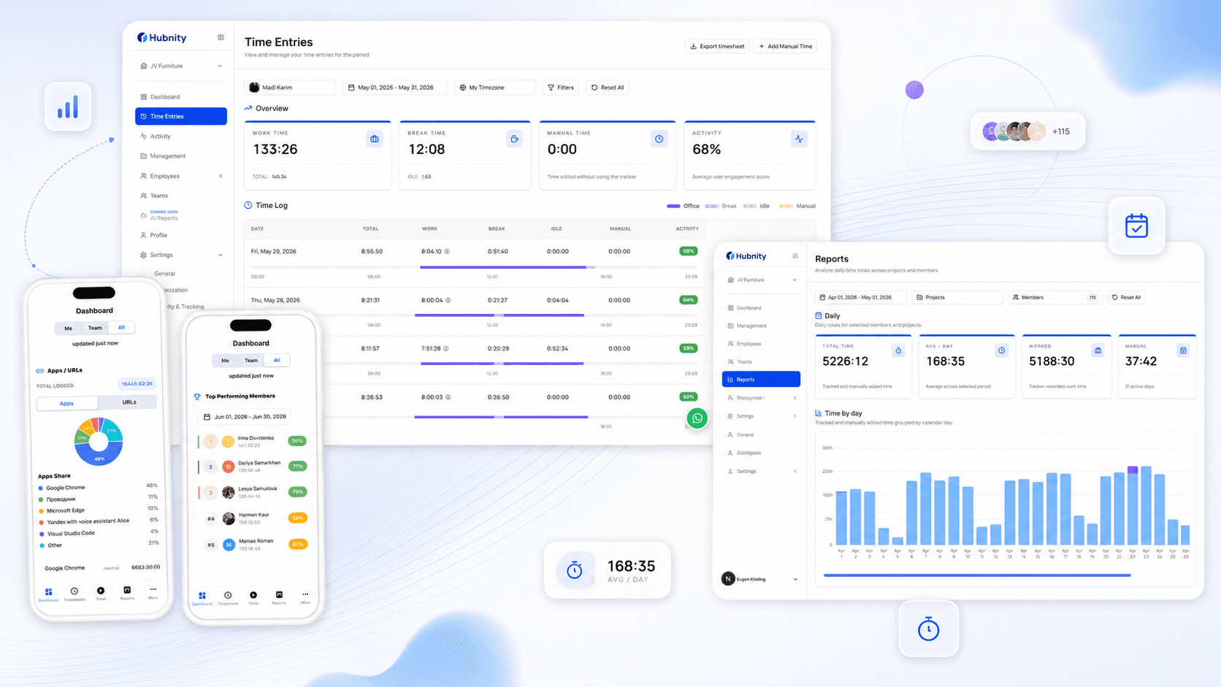Viewport: 1221px width, 687px height.
Task: Open the Madi Karim member selector
Action: coord(290,88)
